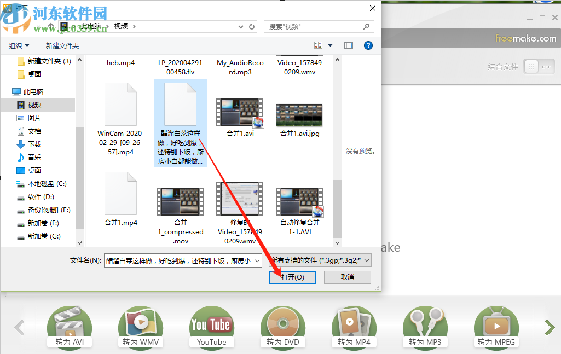Click the 转为 MPEG conversion icon
Screen dimensions: 561x354
[x=496, y=327]
